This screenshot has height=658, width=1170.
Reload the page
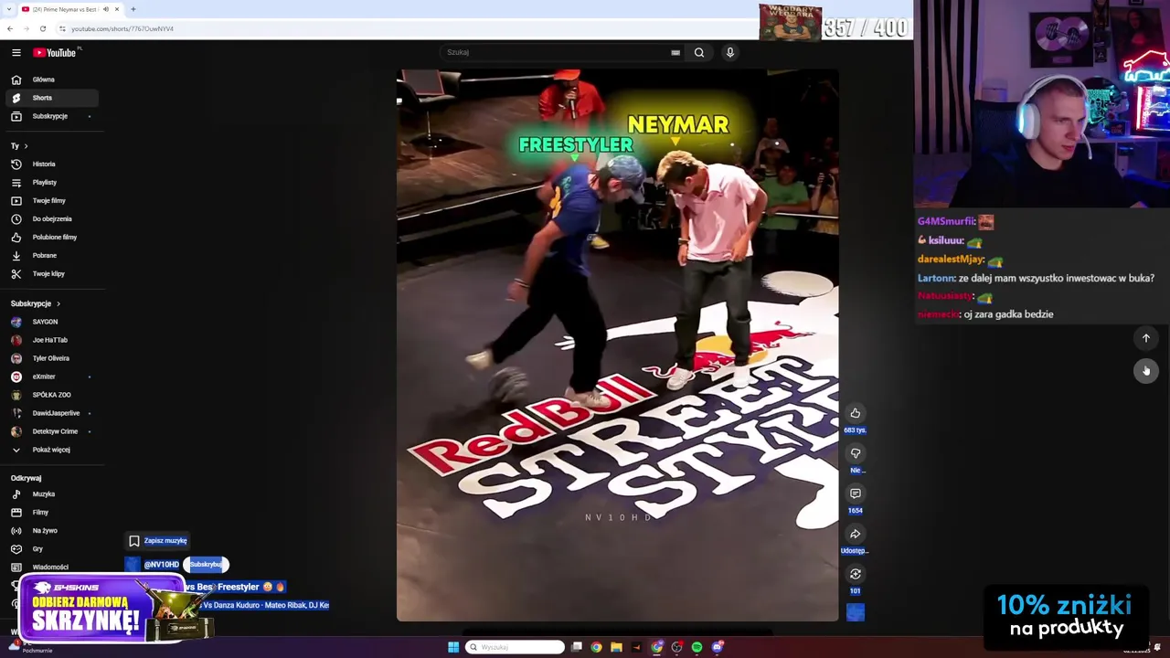(43, 28)
